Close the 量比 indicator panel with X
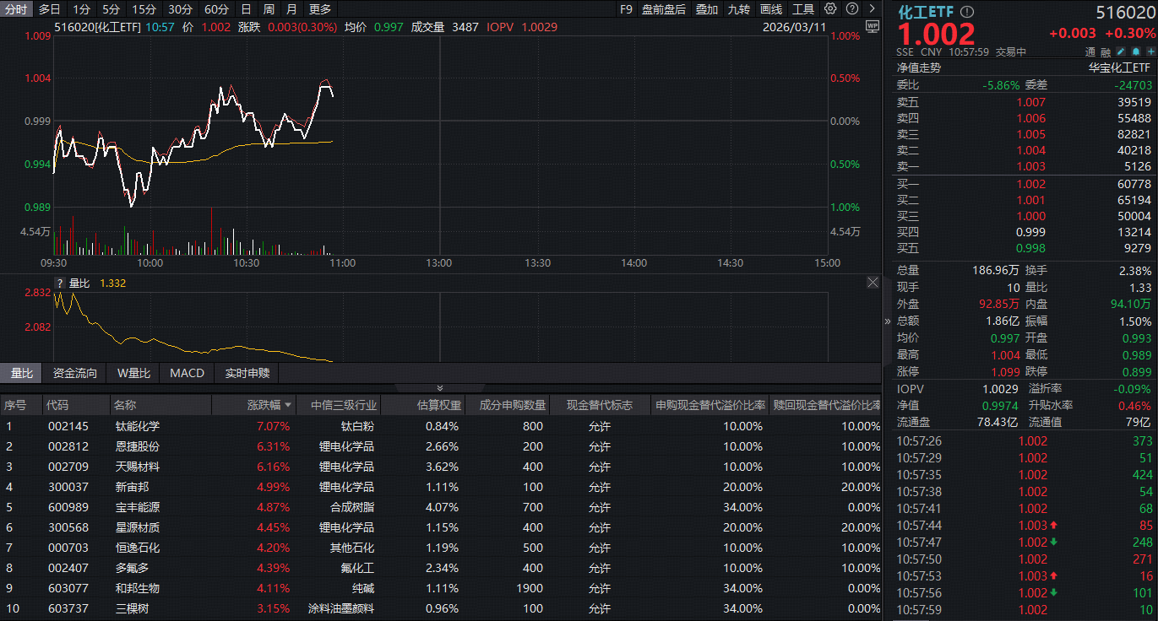1158x621 pixels. [873, 282]
